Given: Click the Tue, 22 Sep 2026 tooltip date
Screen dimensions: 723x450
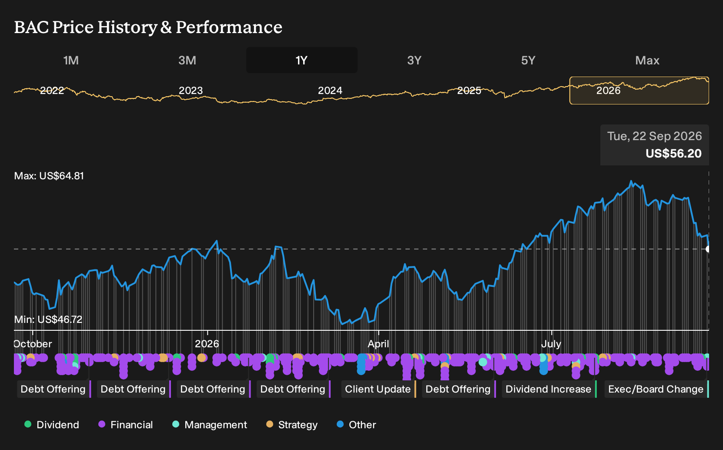Looking at the screenshot, I should (x=655, y=136).
